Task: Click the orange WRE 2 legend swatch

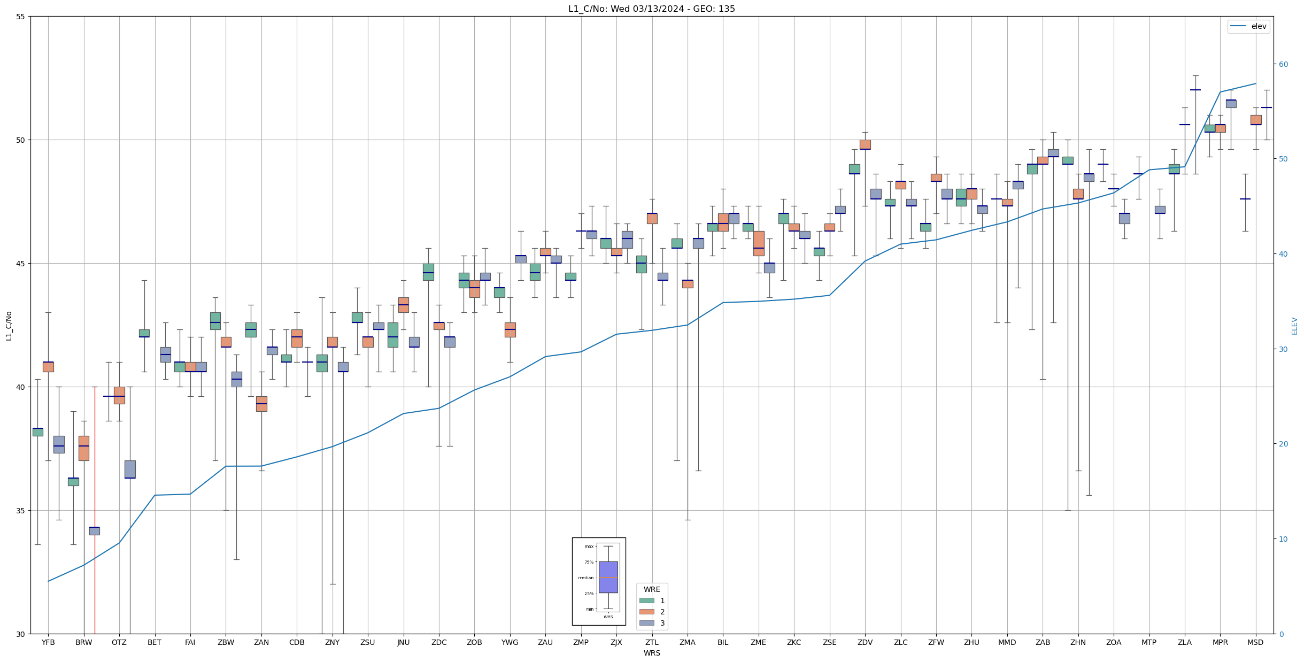Action: (646, 612)
